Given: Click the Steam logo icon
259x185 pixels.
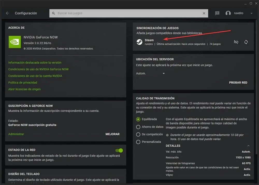Looking at the screenshot, I should click(x=139, y=42).
